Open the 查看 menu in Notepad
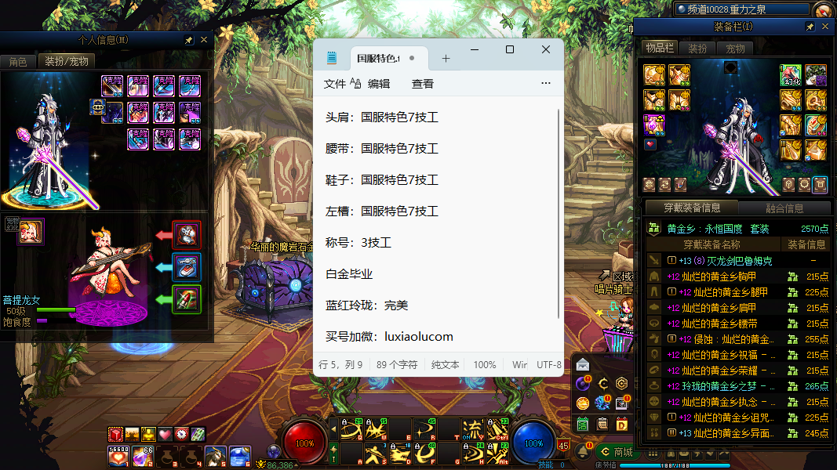This screenshot has height=470, width=837. [423, 84]
